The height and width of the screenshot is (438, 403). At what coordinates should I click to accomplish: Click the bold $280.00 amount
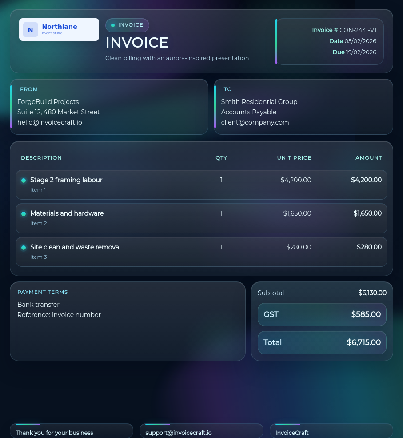pyautogui.click(x=369, y=247)
